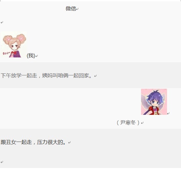The image size is (181, 169).
Task: Select the pink-haired girl avatar image
Action: (14, 44)
